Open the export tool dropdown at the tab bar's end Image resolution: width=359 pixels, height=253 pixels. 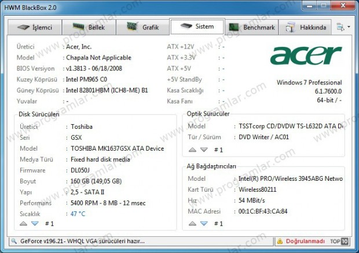[x=343, y=27]
